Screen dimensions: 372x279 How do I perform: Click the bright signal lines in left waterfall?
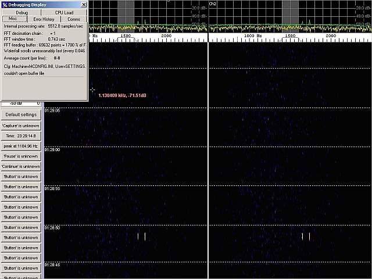(x=141, y=236)
